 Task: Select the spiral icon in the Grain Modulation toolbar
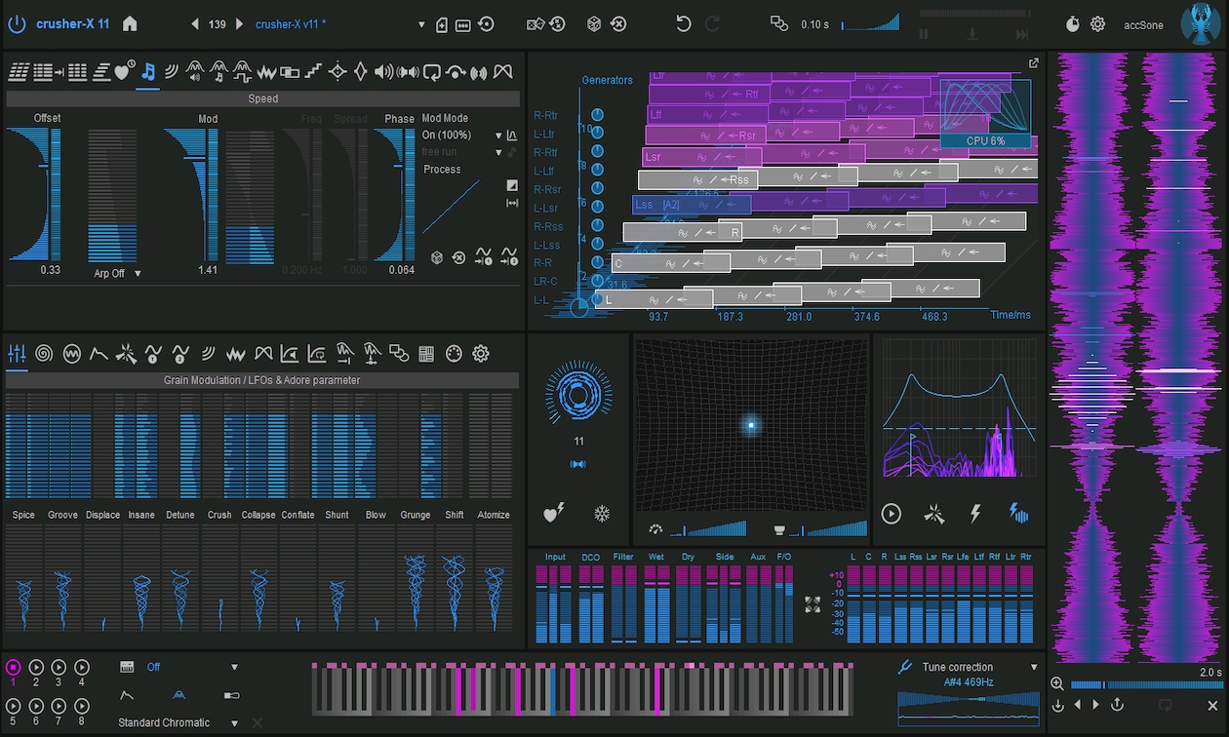click(43, 354)
